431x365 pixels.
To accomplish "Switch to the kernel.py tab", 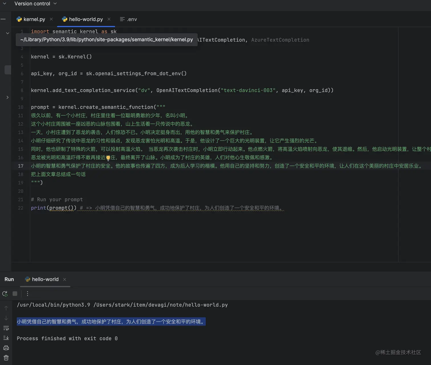I will 34,19.
